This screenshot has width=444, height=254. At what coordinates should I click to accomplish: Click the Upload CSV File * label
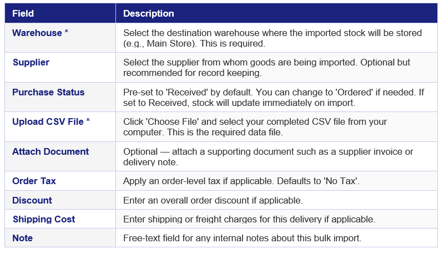(51, 121)
